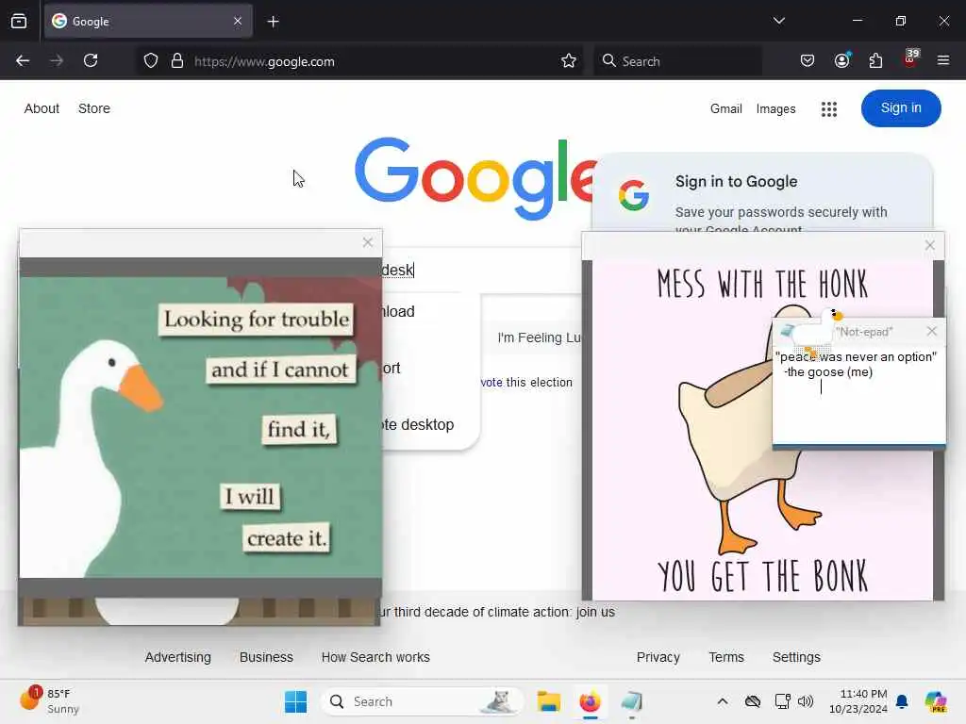966x724 pixels.
Task: Open Business footer link
Action: pyautogui.click(x=266, y=657)
